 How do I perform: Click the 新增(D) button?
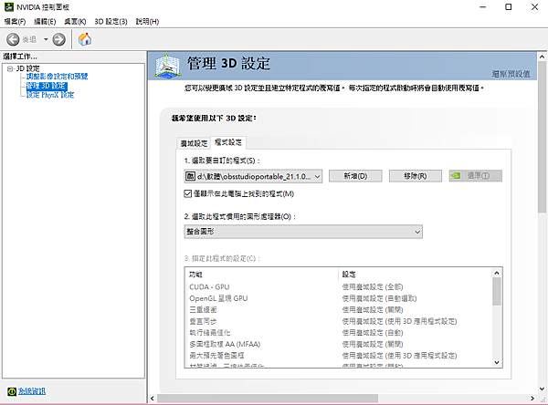click(x=355, y=176)
